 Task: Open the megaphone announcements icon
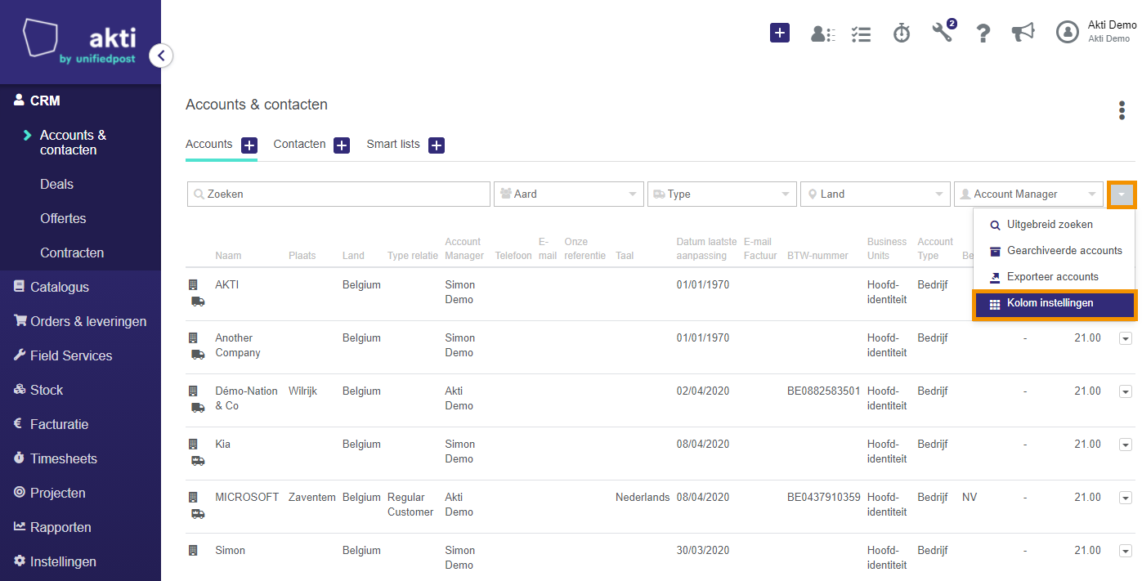(x=1023, y=33)
